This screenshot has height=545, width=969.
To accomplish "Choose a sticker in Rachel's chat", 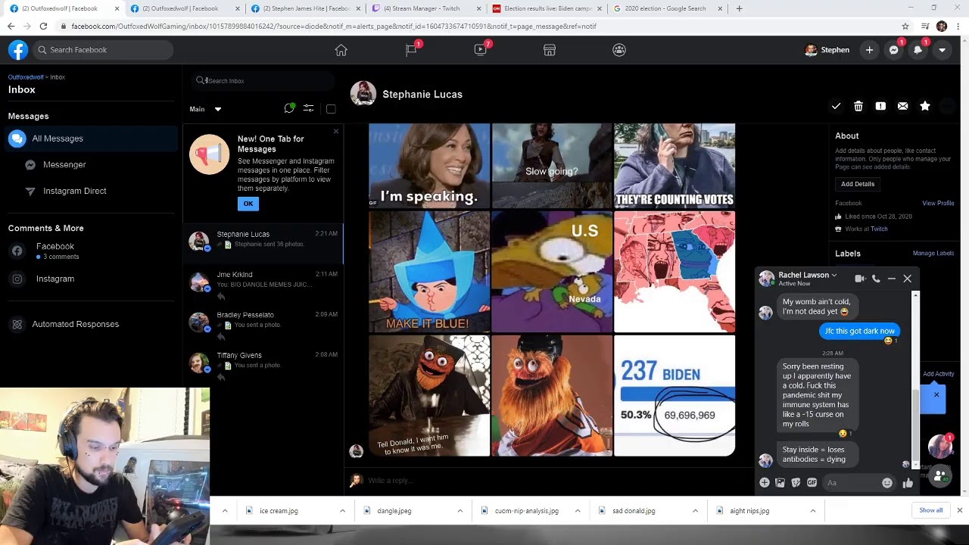I will coord(796,483).
